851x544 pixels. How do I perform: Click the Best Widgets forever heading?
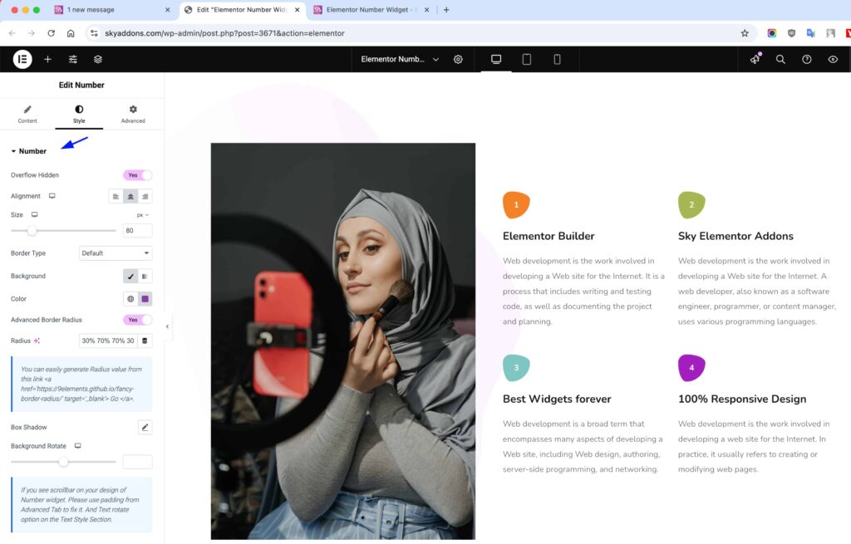click(x=557, y=399)
